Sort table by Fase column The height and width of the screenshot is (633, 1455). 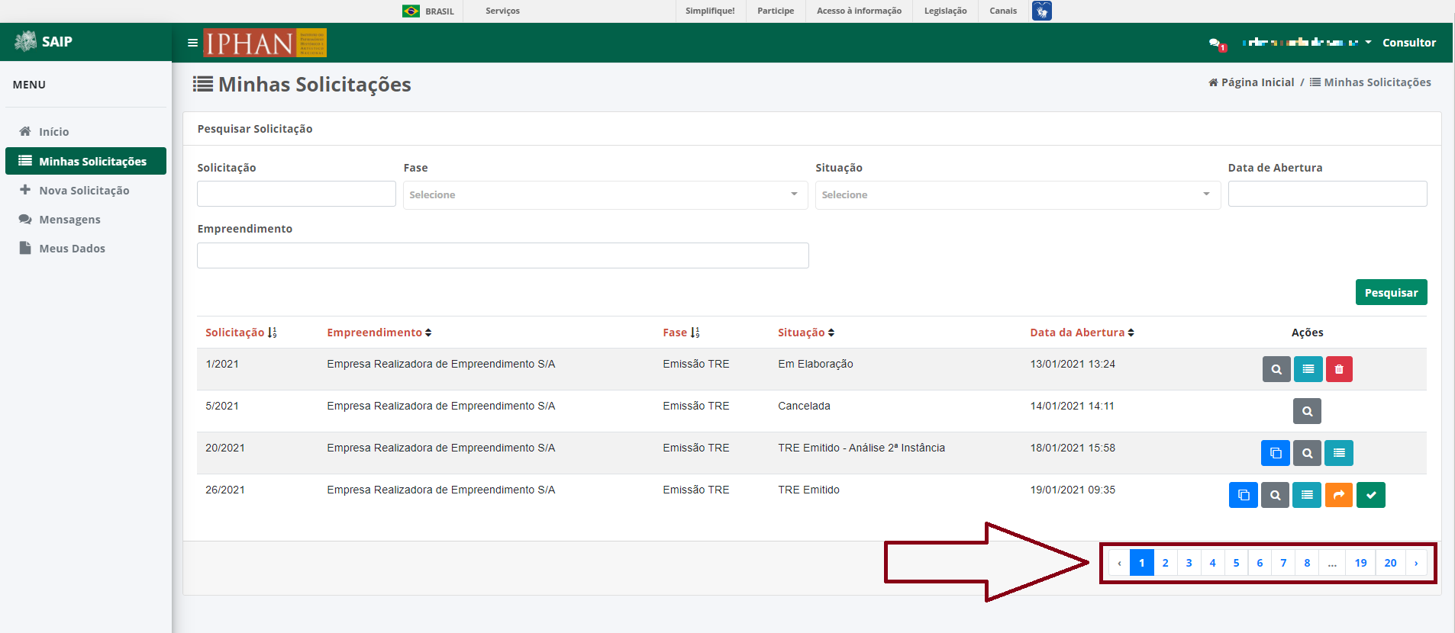click(681, 333)
